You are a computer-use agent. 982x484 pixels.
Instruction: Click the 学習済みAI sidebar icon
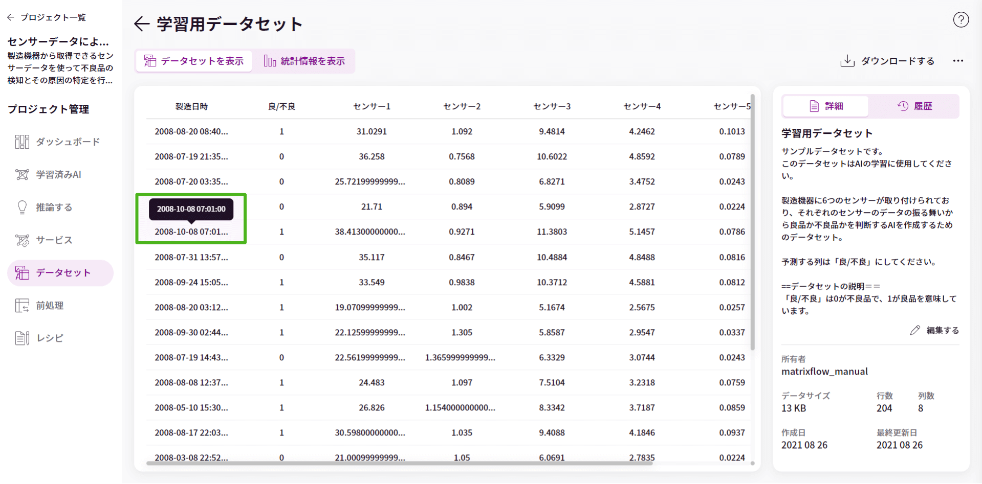22,174
